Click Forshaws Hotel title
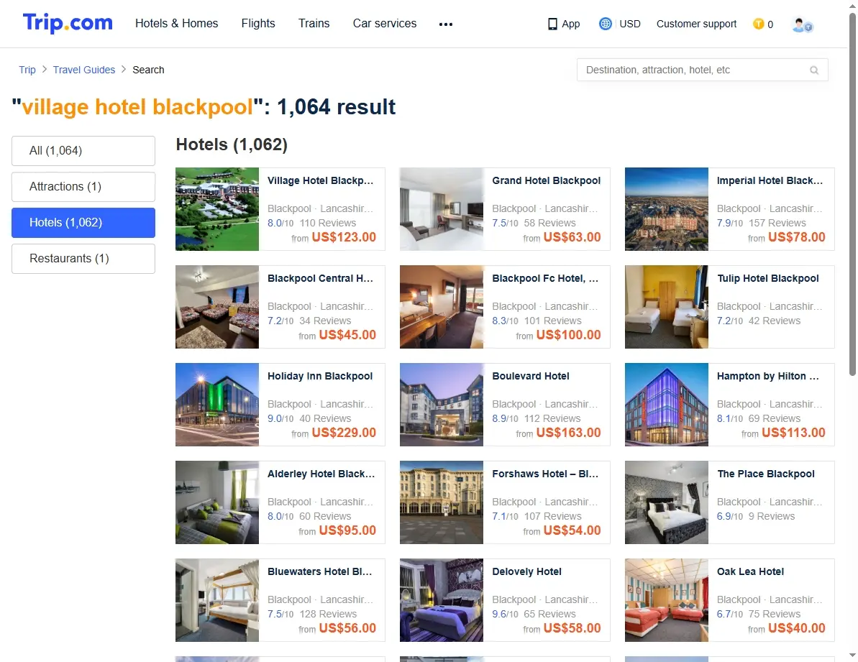The width and height of the screenshot is (858, 662). 546,474
